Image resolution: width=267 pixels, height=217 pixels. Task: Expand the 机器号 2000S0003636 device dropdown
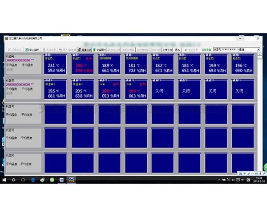(x=258, y=49)
